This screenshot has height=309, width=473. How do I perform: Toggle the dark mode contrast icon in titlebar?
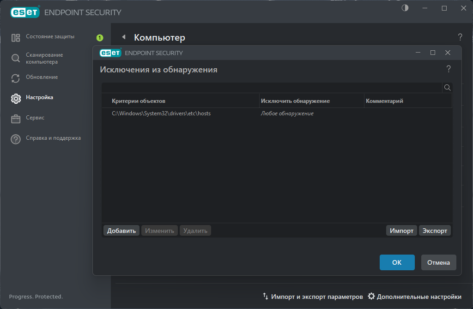pos(405,8)
